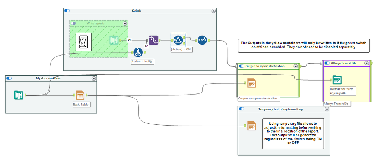Viewport: 378px width, 163px height.
Task: Select the Formula tool with flask icon
Action: pos(138,52)
